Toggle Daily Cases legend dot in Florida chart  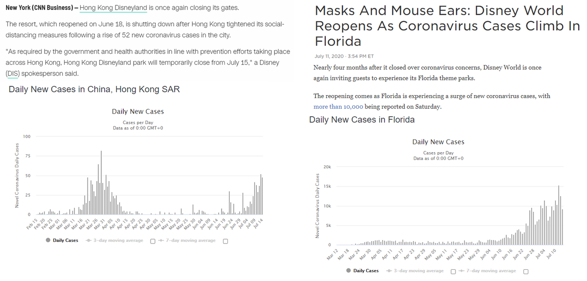pos(348,271)
